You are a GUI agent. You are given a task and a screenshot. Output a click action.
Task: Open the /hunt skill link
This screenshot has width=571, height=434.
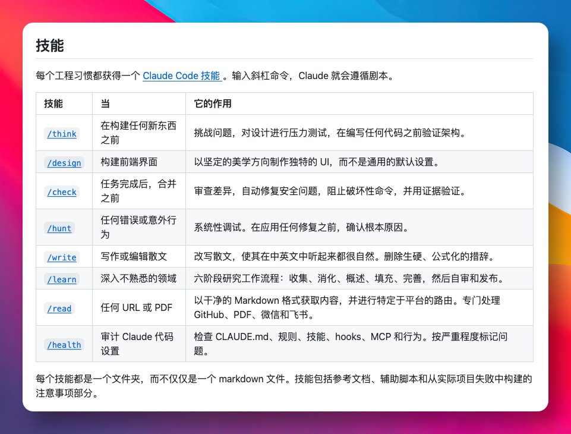[59, 228]
